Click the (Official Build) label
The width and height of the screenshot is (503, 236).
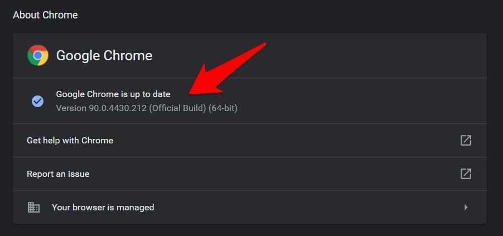(x=178, y=108)
